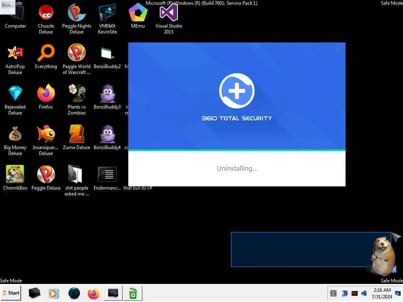The width and height of the screenshot is (403, 302).
Task: Click the Show desktop button by clock
Action: (x=398, y=293)
